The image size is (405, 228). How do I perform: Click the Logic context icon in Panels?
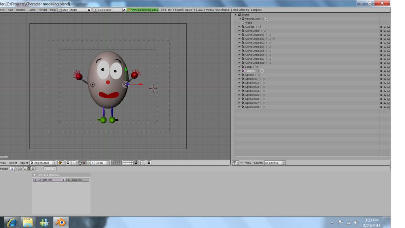tap(12, 169)
